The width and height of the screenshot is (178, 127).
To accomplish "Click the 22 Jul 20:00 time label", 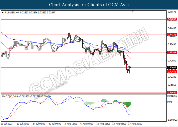I will [x=23, y=124].
